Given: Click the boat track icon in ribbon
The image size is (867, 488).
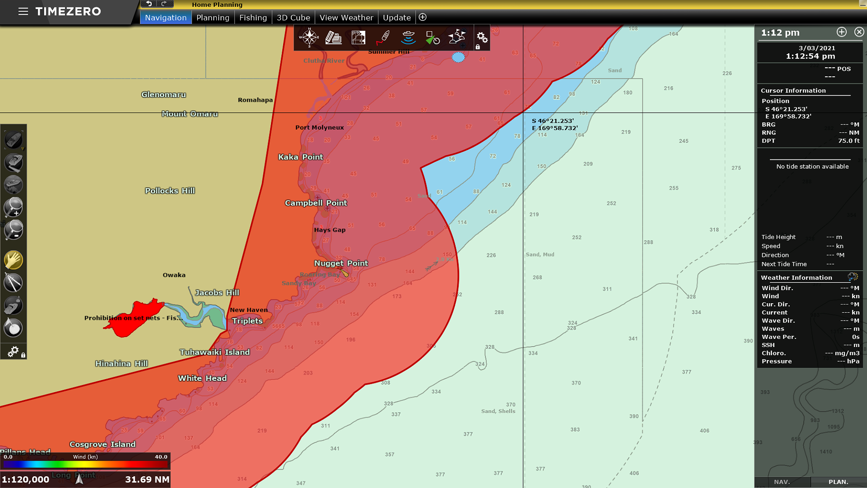Looking at the screenshot, I should (383, 38).
